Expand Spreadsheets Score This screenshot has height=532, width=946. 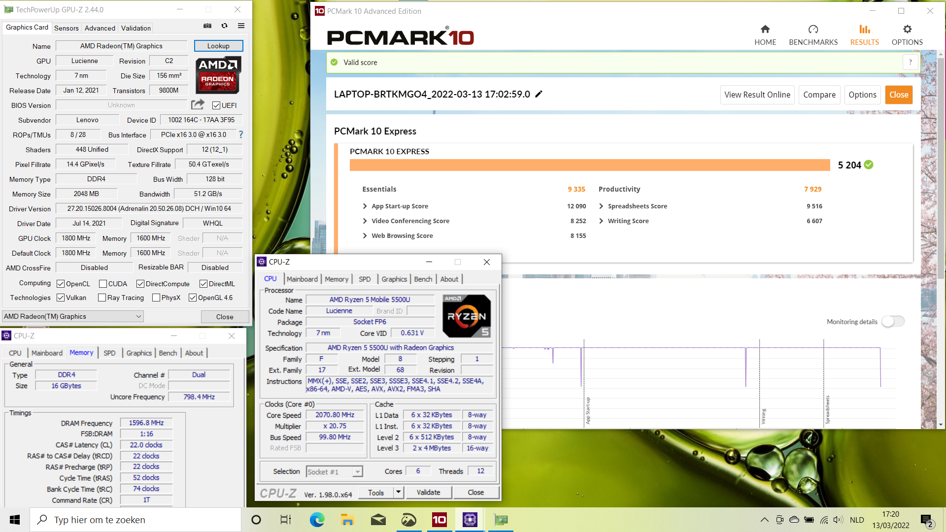(601, 206)
